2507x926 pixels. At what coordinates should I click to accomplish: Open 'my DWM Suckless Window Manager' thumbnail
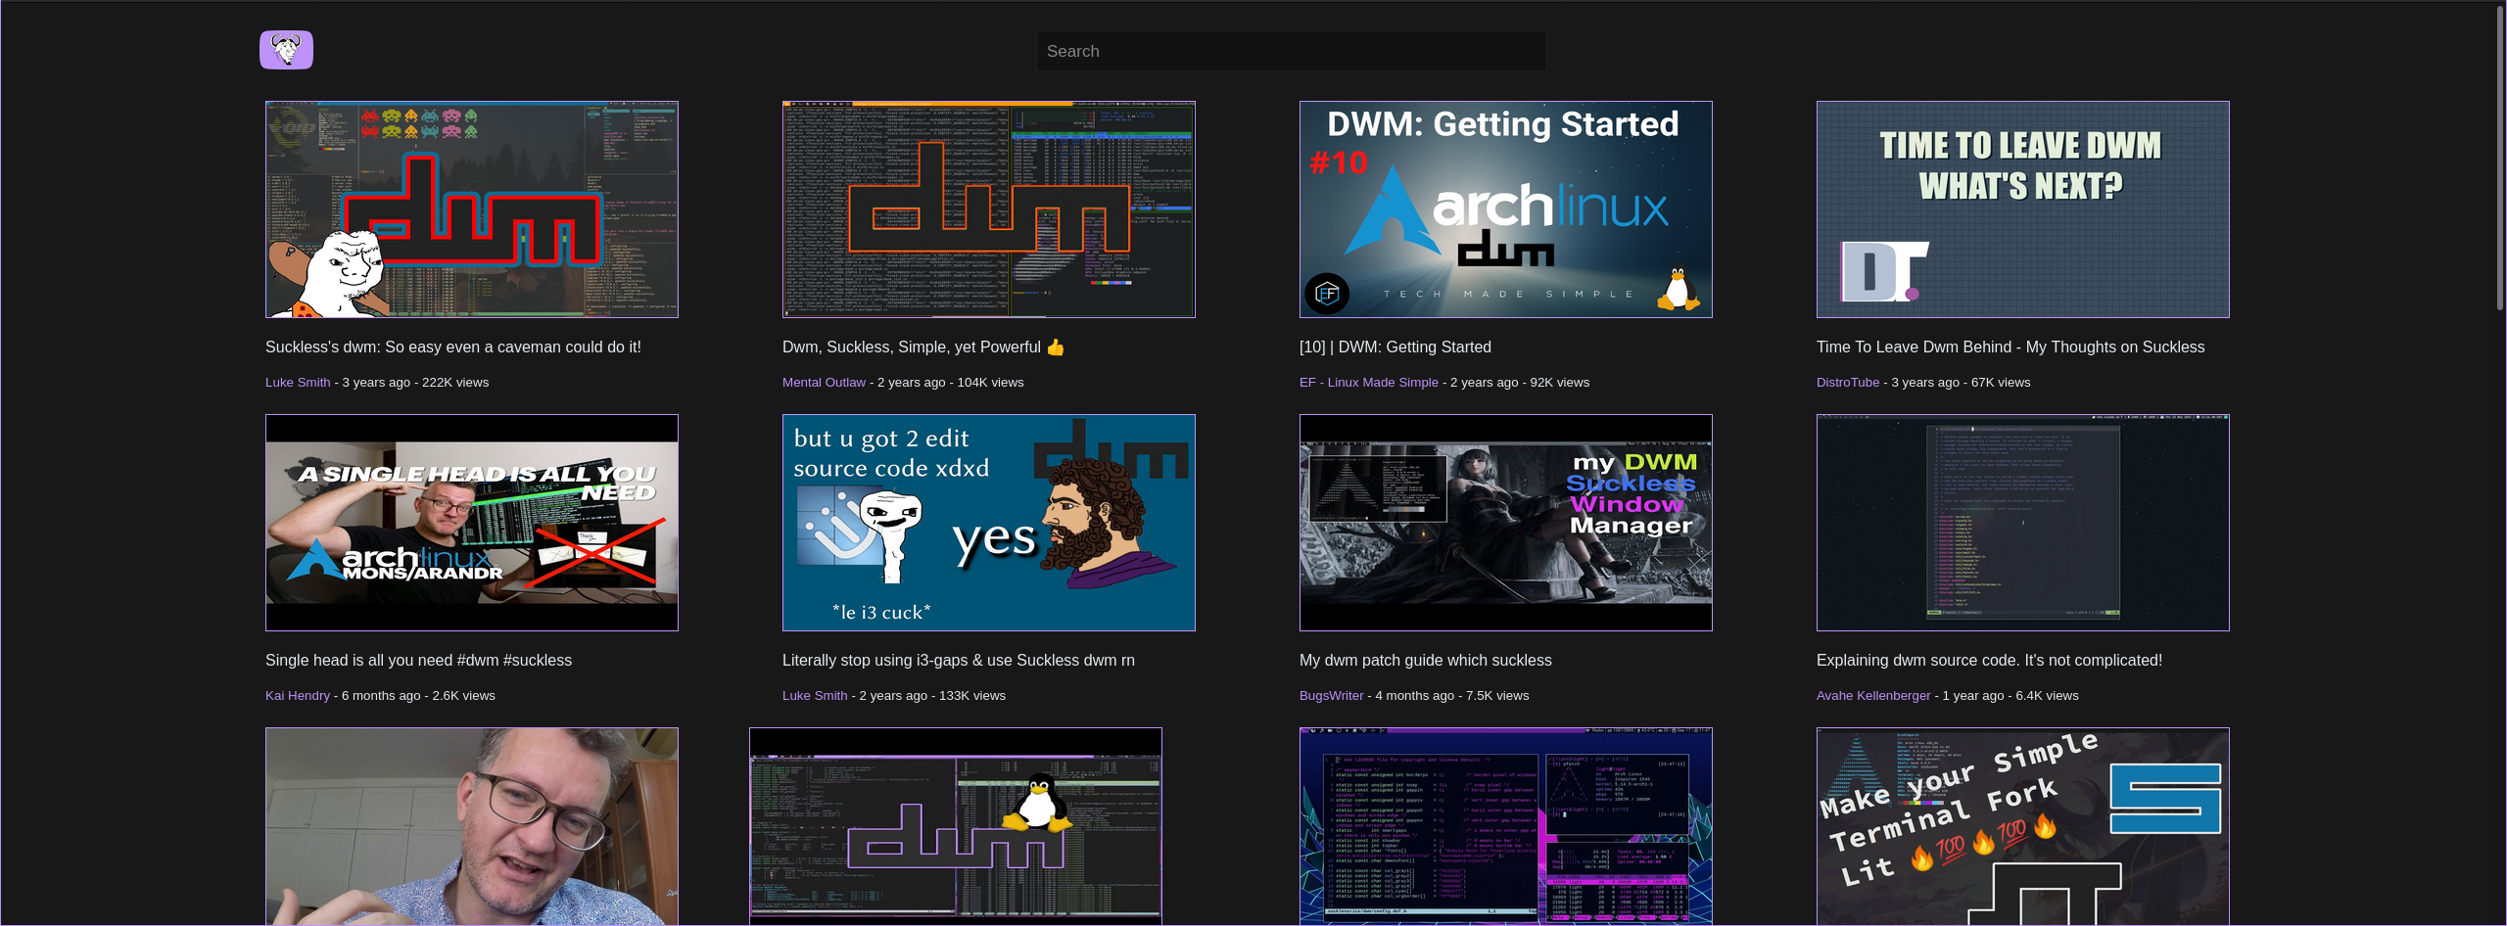[x=1505, y=523]
